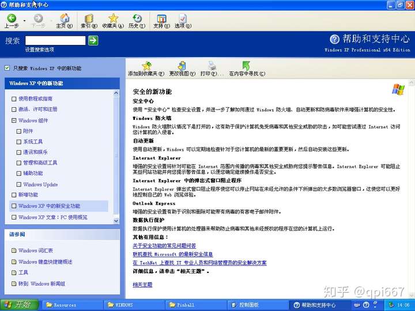The width and height of the screenshot is (415, 311).
Task: Click the 请参阅 panel header
Action: [62, 234]
